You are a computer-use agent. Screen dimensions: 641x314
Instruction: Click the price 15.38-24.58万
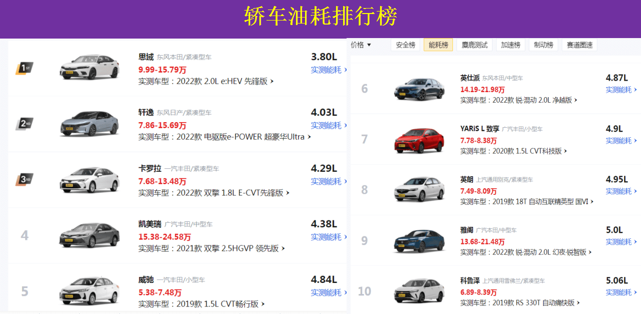pyautogui.click(x=165, y=237)
